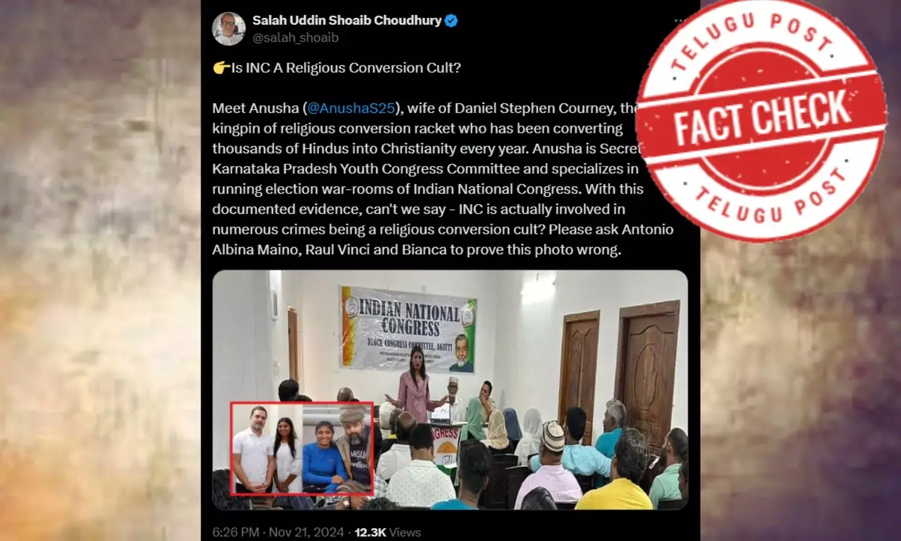Click the red-bordered inset photo collage
901x541 pixels.
point(302,448)
